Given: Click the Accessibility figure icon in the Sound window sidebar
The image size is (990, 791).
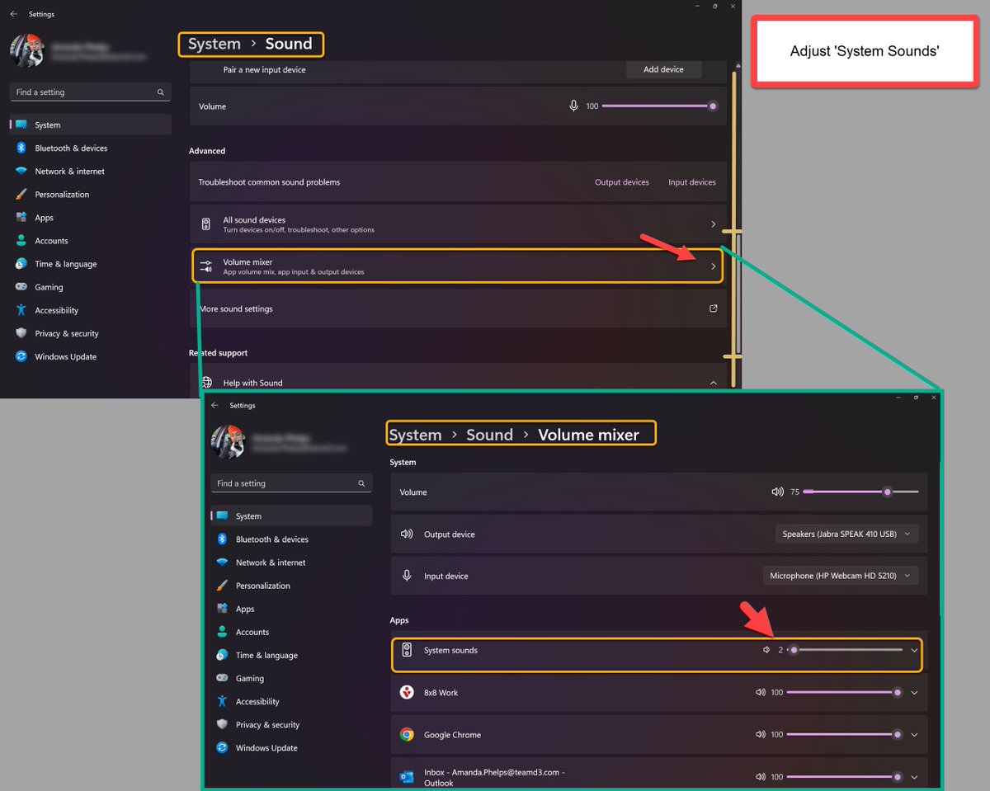Looking at the screenshot, I should 21,310.
